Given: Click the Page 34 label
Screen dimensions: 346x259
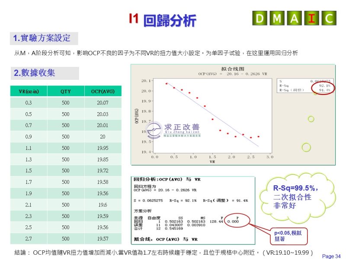Looking at the screenshot, I should click(331, 256).
